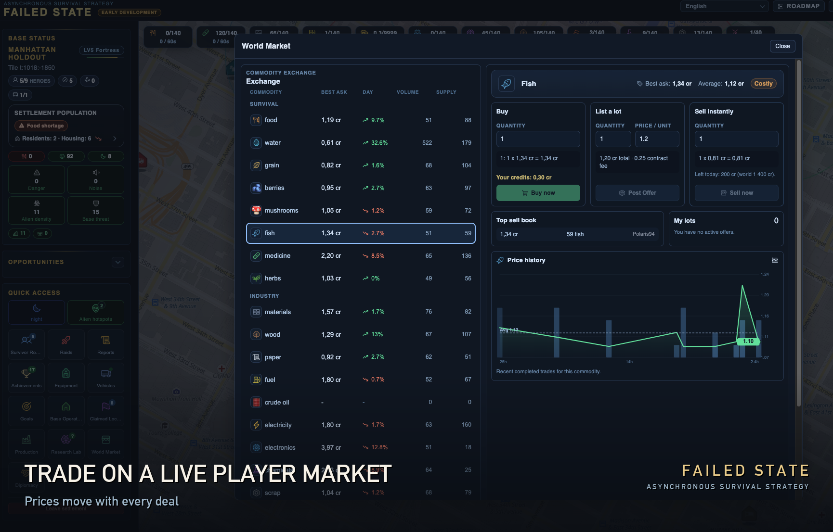
Task: Select the berries icon
Action: (256, 188)
